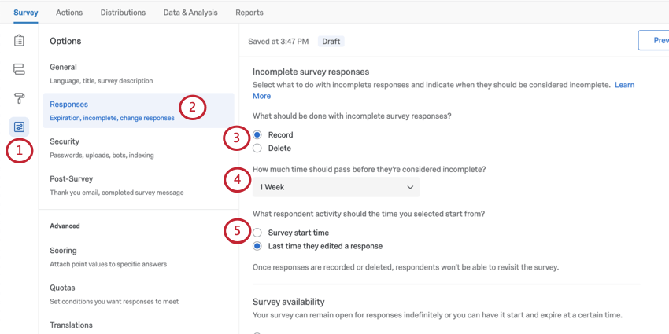Image resolution: width=669 pixels, height=334 pixels.
Task: Open the survey builder clipboard icon
Action: 19,41
